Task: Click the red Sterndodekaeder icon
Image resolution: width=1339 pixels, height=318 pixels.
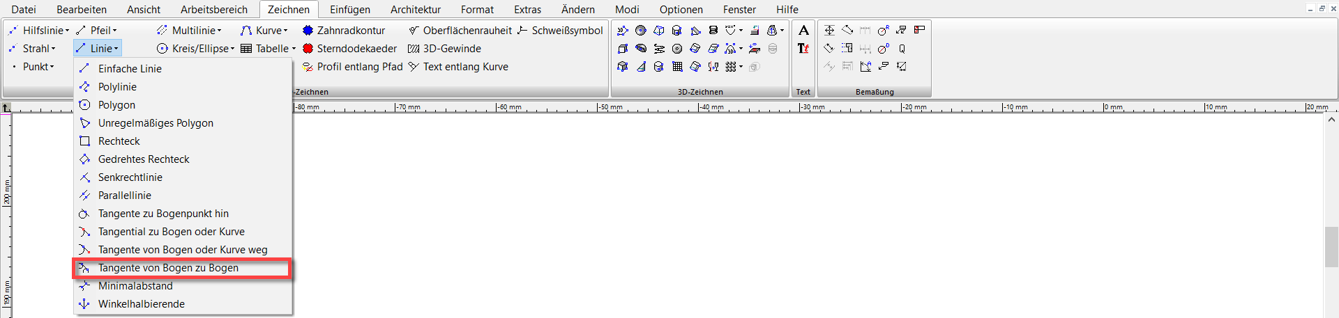Action: [308, 49]
